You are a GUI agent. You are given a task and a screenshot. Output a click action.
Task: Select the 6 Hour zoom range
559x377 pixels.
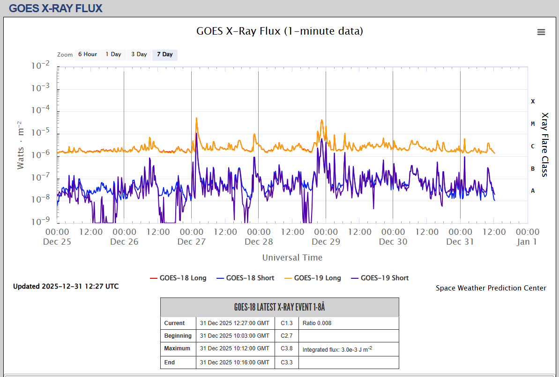point(87,54)
